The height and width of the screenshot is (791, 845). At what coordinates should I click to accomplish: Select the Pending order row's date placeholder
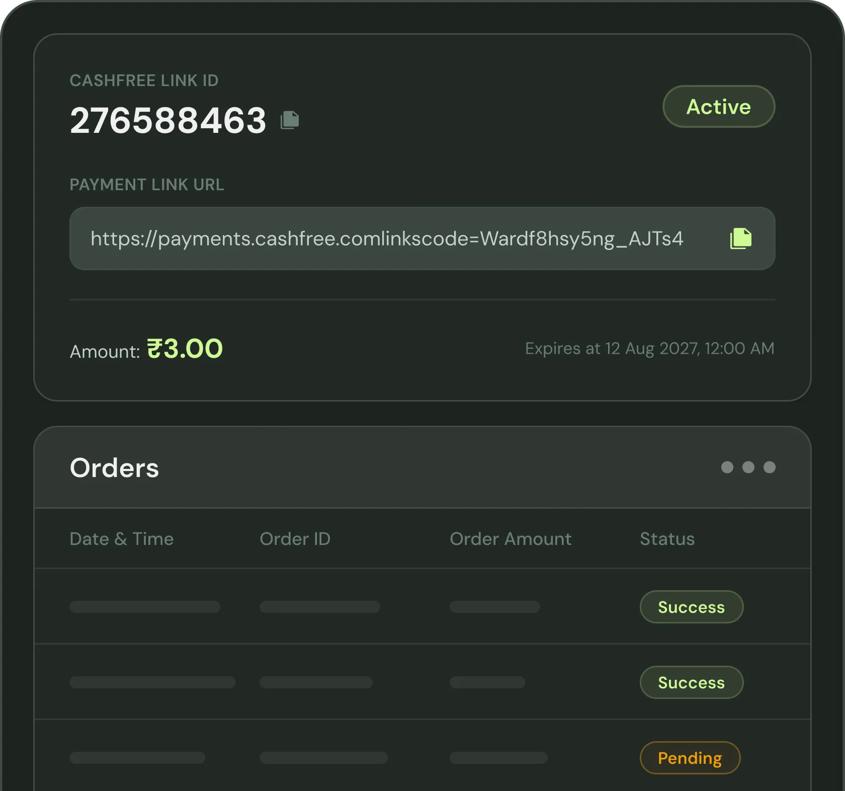pyautogui.click(x=137, y=758)
